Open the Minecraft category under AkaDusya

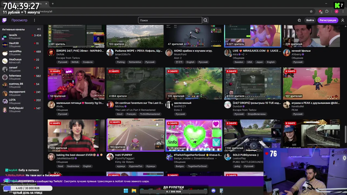click(15, 63)
